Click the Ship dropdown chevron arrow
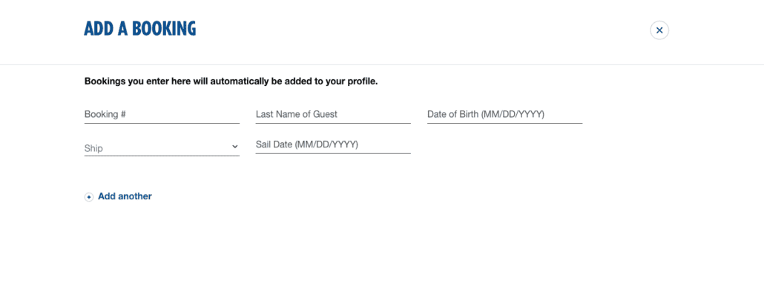Screen dimensions: 764x286 point(235,147)
